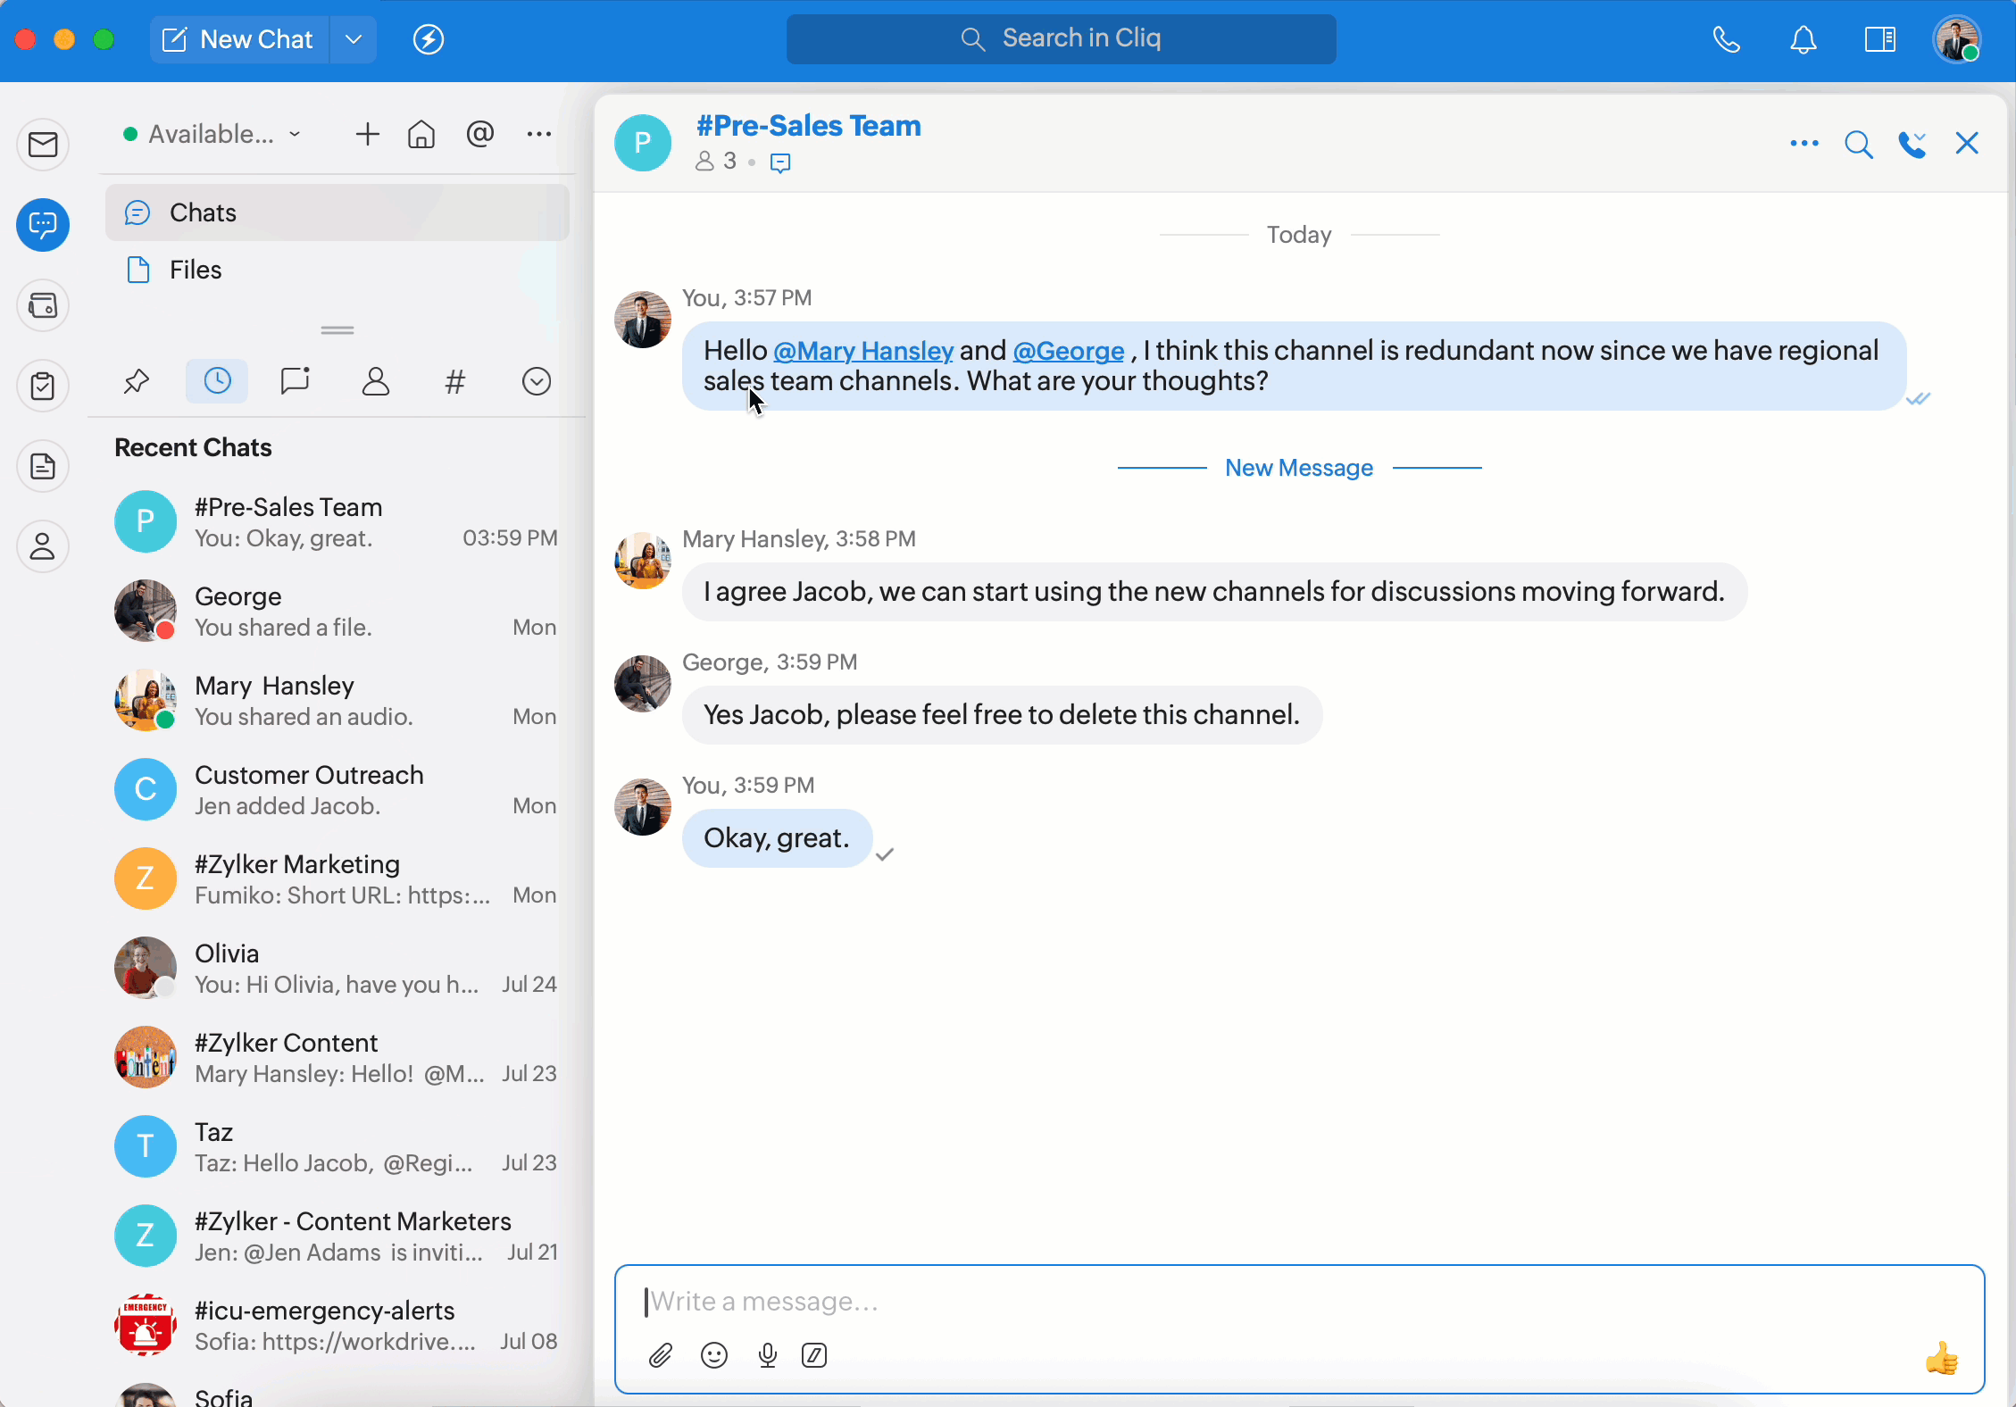Open the Available status dropdown
Screen dimensions: 2016x1407
(212, 134)
